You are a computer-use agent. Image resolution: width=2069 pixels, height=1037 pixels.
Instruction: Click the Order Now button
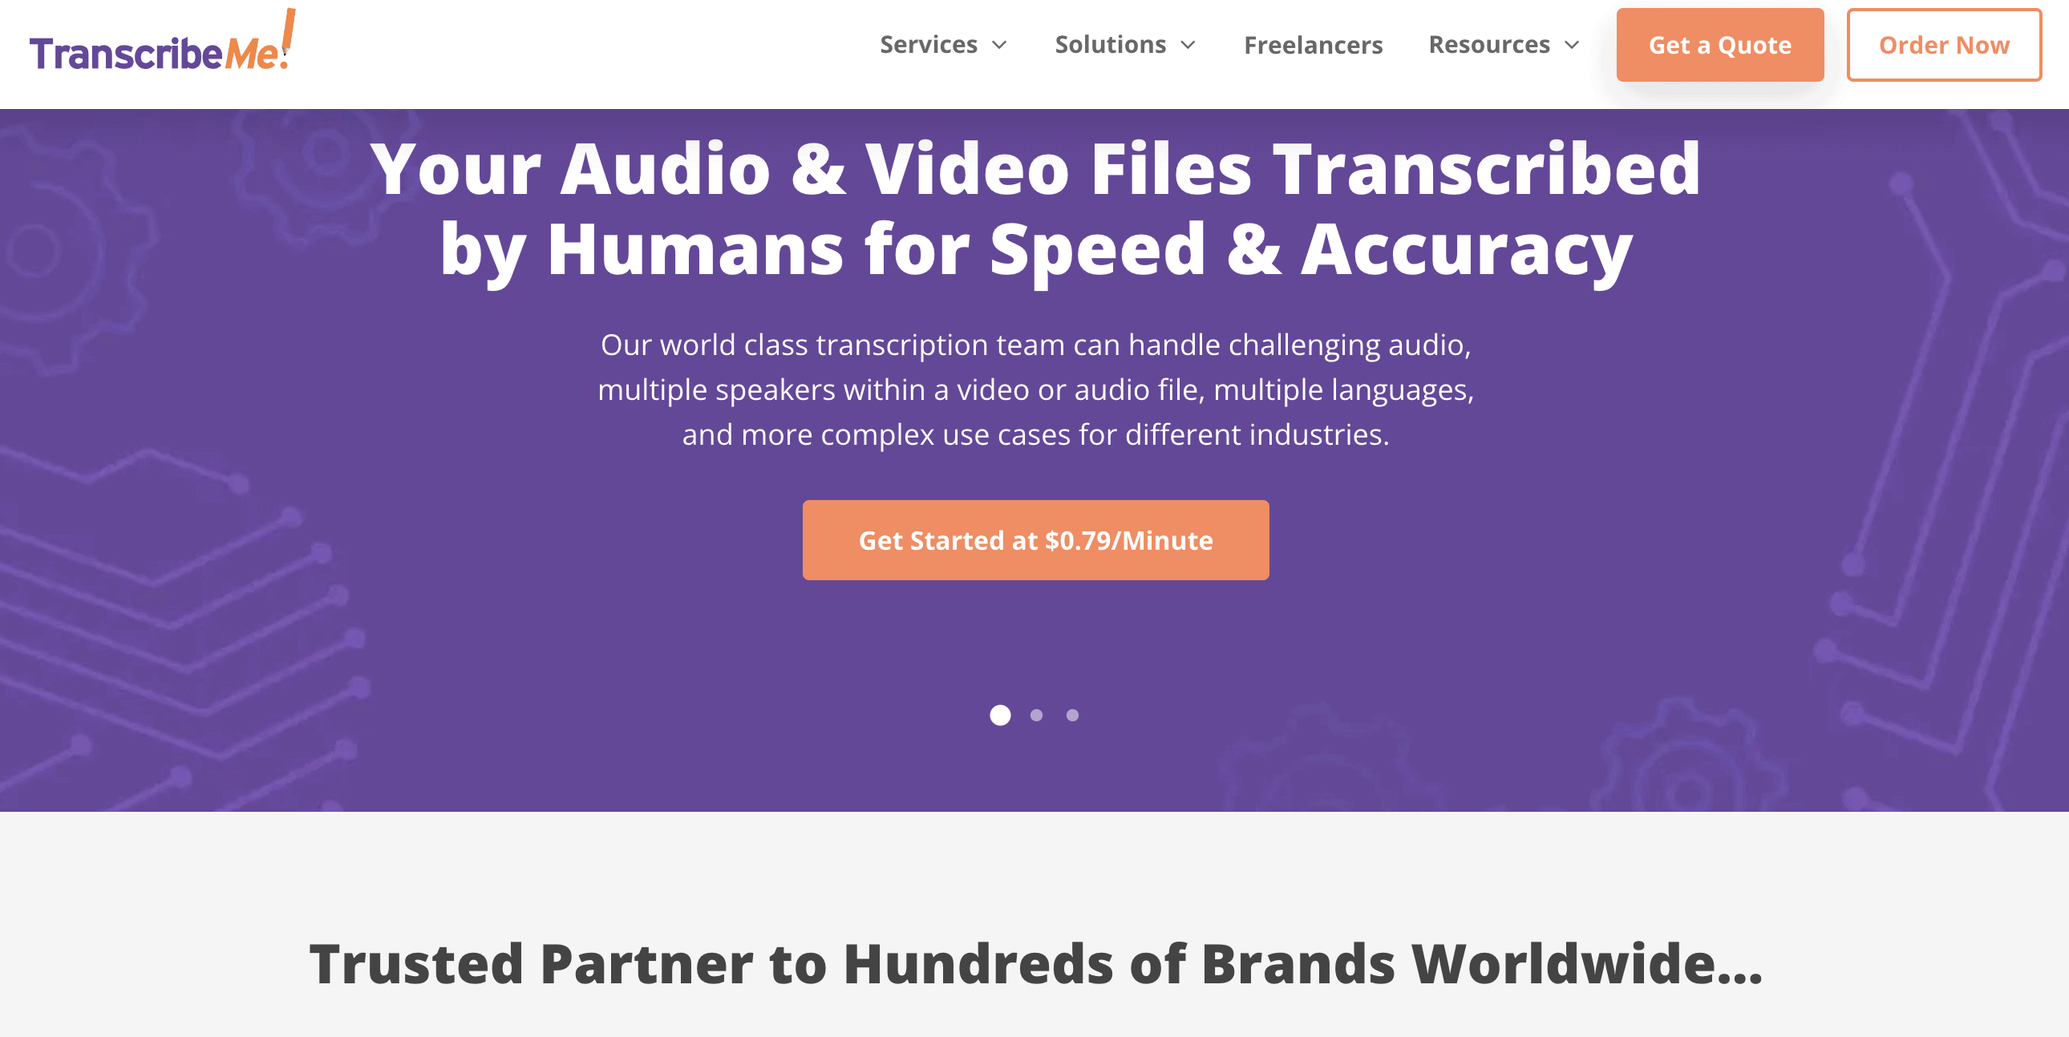pyautogui.click(x=1945, y=43)
